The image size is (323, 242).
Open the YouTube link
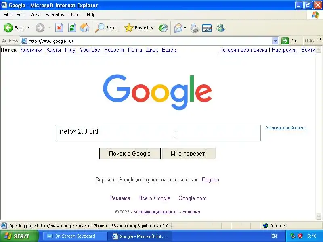coord(90,50)
